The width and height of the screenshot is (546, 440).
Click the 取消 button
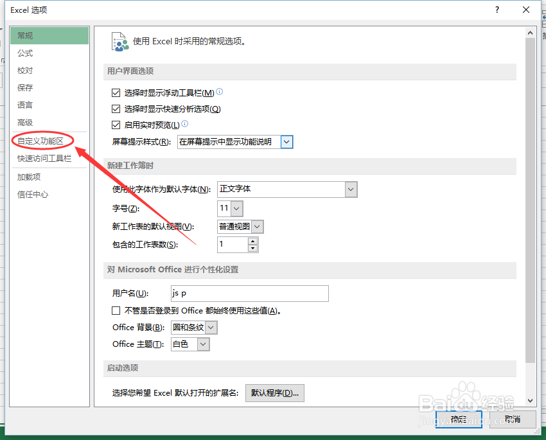[513, 419]
